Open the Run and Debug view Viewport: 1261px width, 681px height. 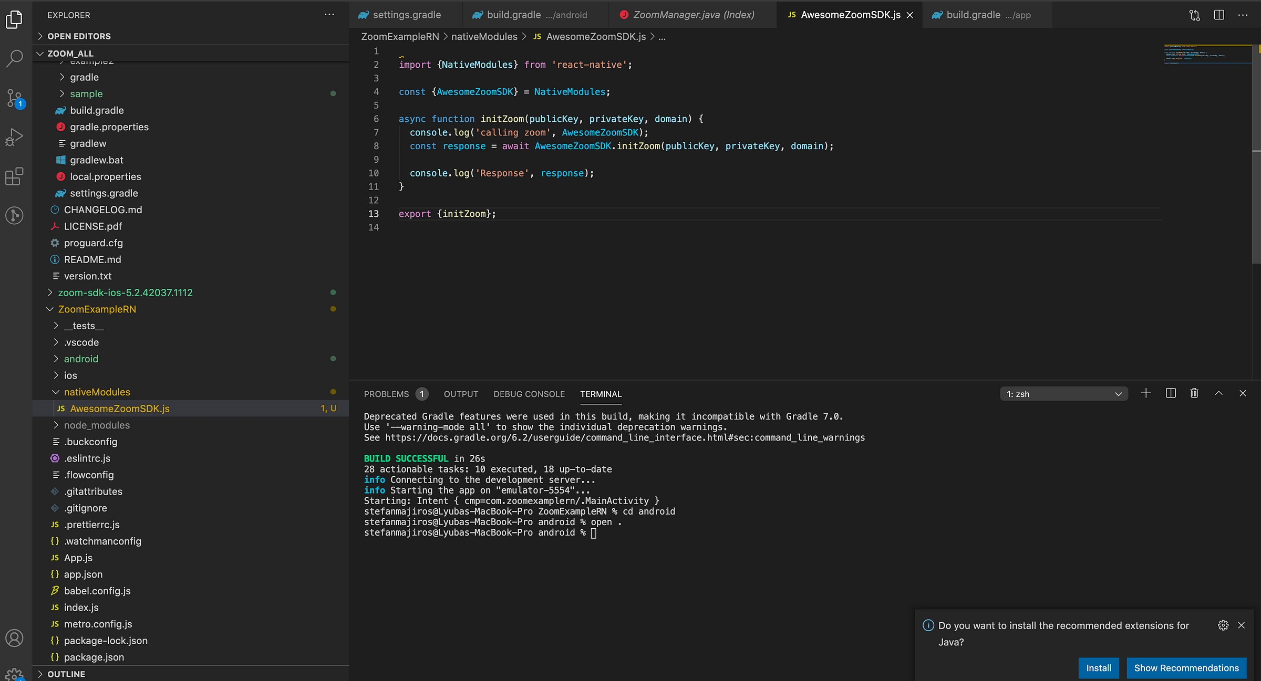point(15,137)
